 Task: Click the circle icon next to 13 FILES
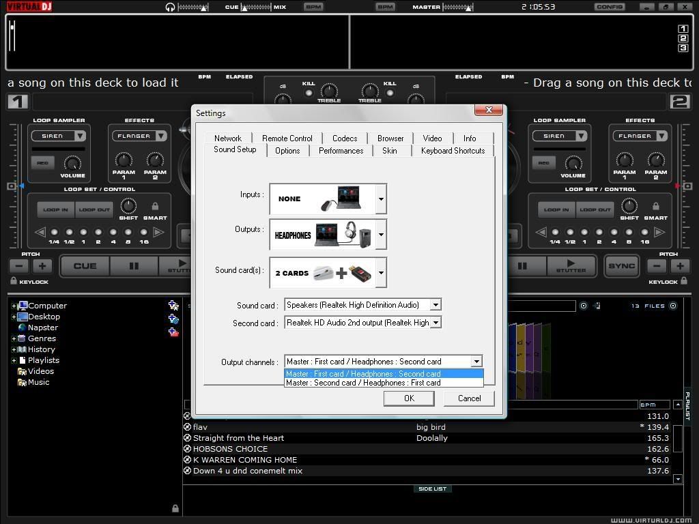[673, 306]
